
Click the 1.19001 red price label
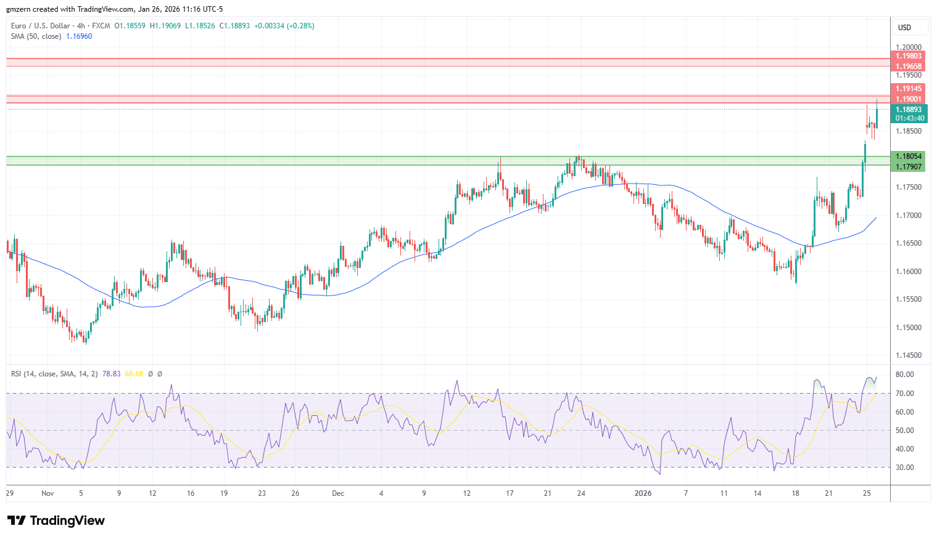tap(909, 99)
